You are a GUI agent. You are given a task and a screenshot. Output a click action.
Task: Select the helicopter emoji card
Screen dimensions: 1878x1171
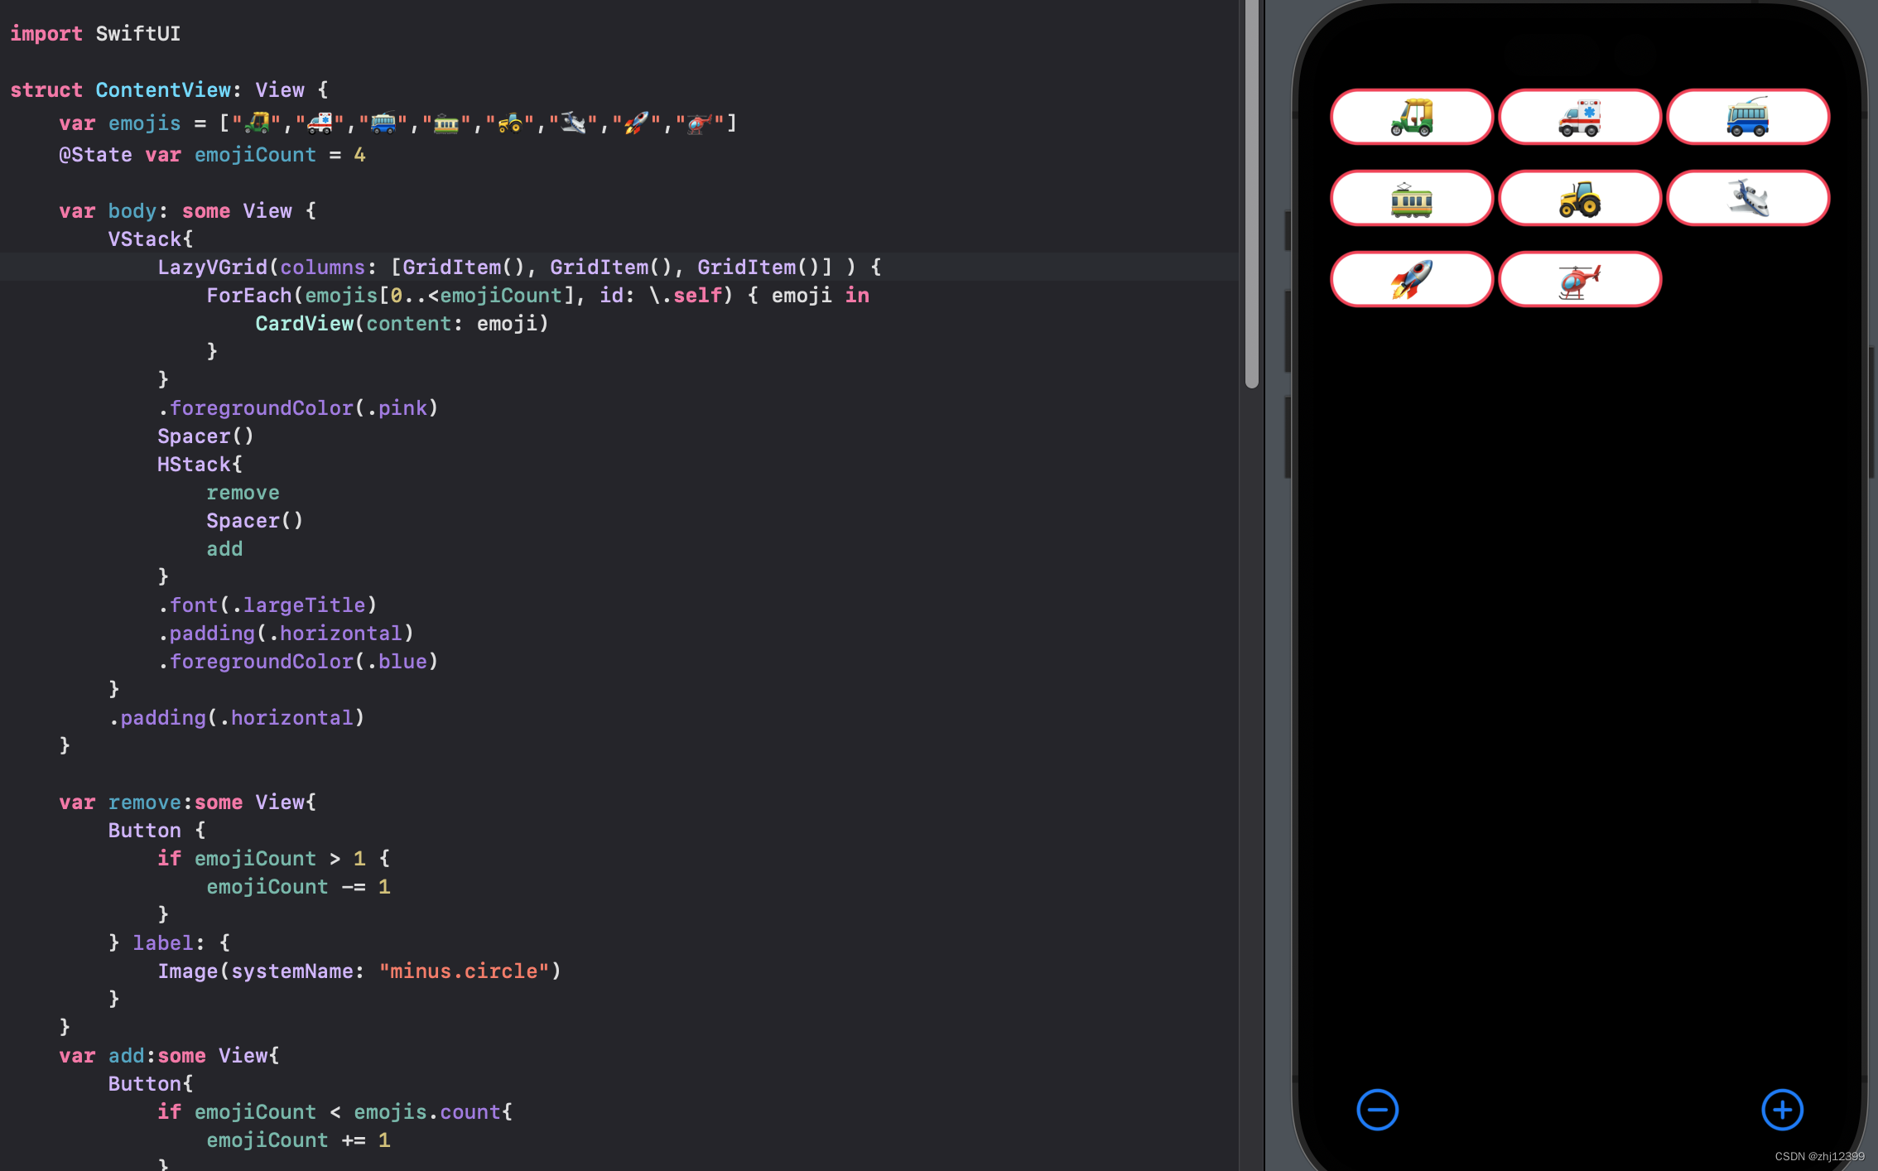1580,279
